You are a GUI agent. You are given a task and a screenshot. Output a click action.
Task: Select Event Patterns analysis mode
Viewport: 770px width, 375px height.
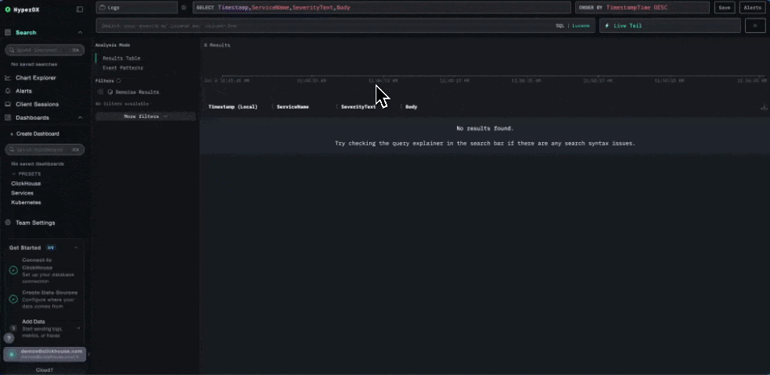coord(123,68)
